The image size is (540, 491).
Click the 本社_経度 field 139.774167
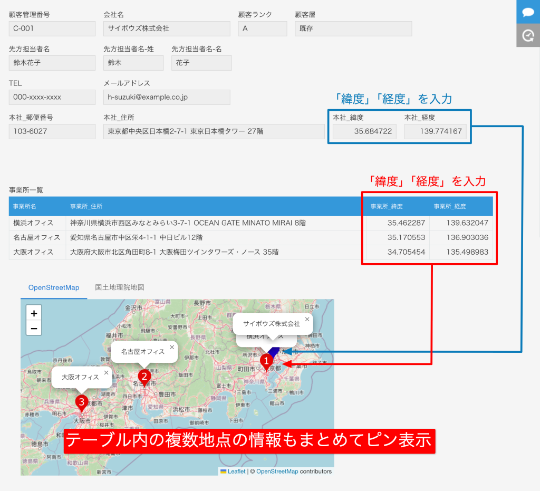click(435, 131)
